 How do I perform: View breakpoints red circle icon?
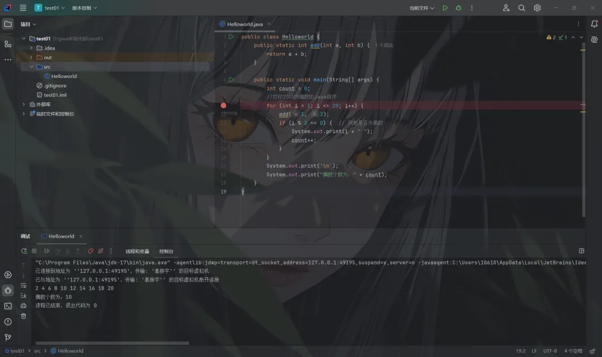pyautogui.click(x=91, y=251)
